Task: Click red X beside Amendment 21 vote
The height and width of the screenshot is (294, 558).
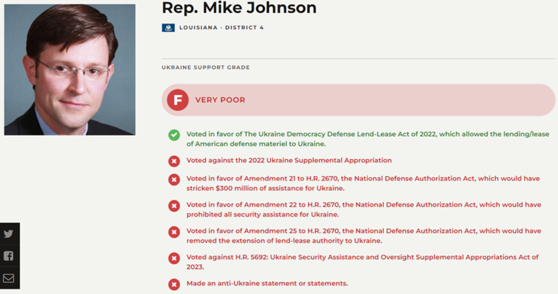Action: click(x=174, y=180)
